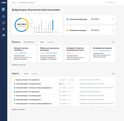Click the timer icon beside 14 дней
The height and width of the screenshot is (121, 124).
60,96
